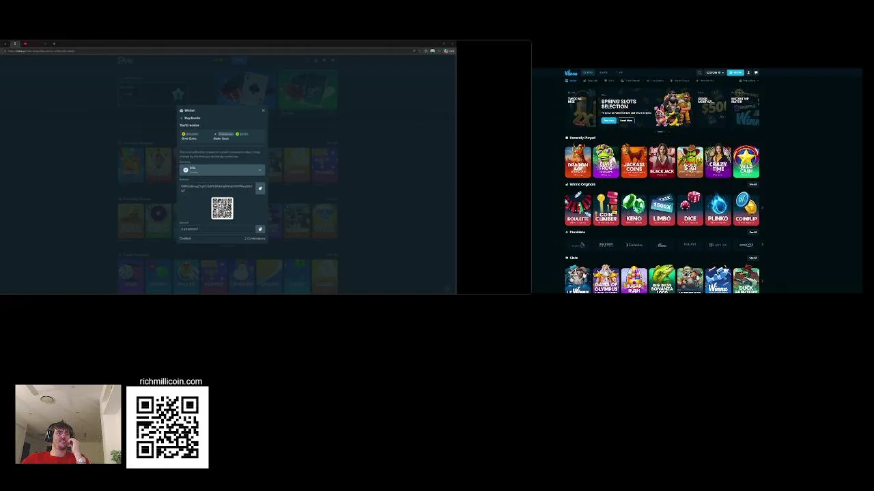Open the Wild Cash game

coord(746,161)
